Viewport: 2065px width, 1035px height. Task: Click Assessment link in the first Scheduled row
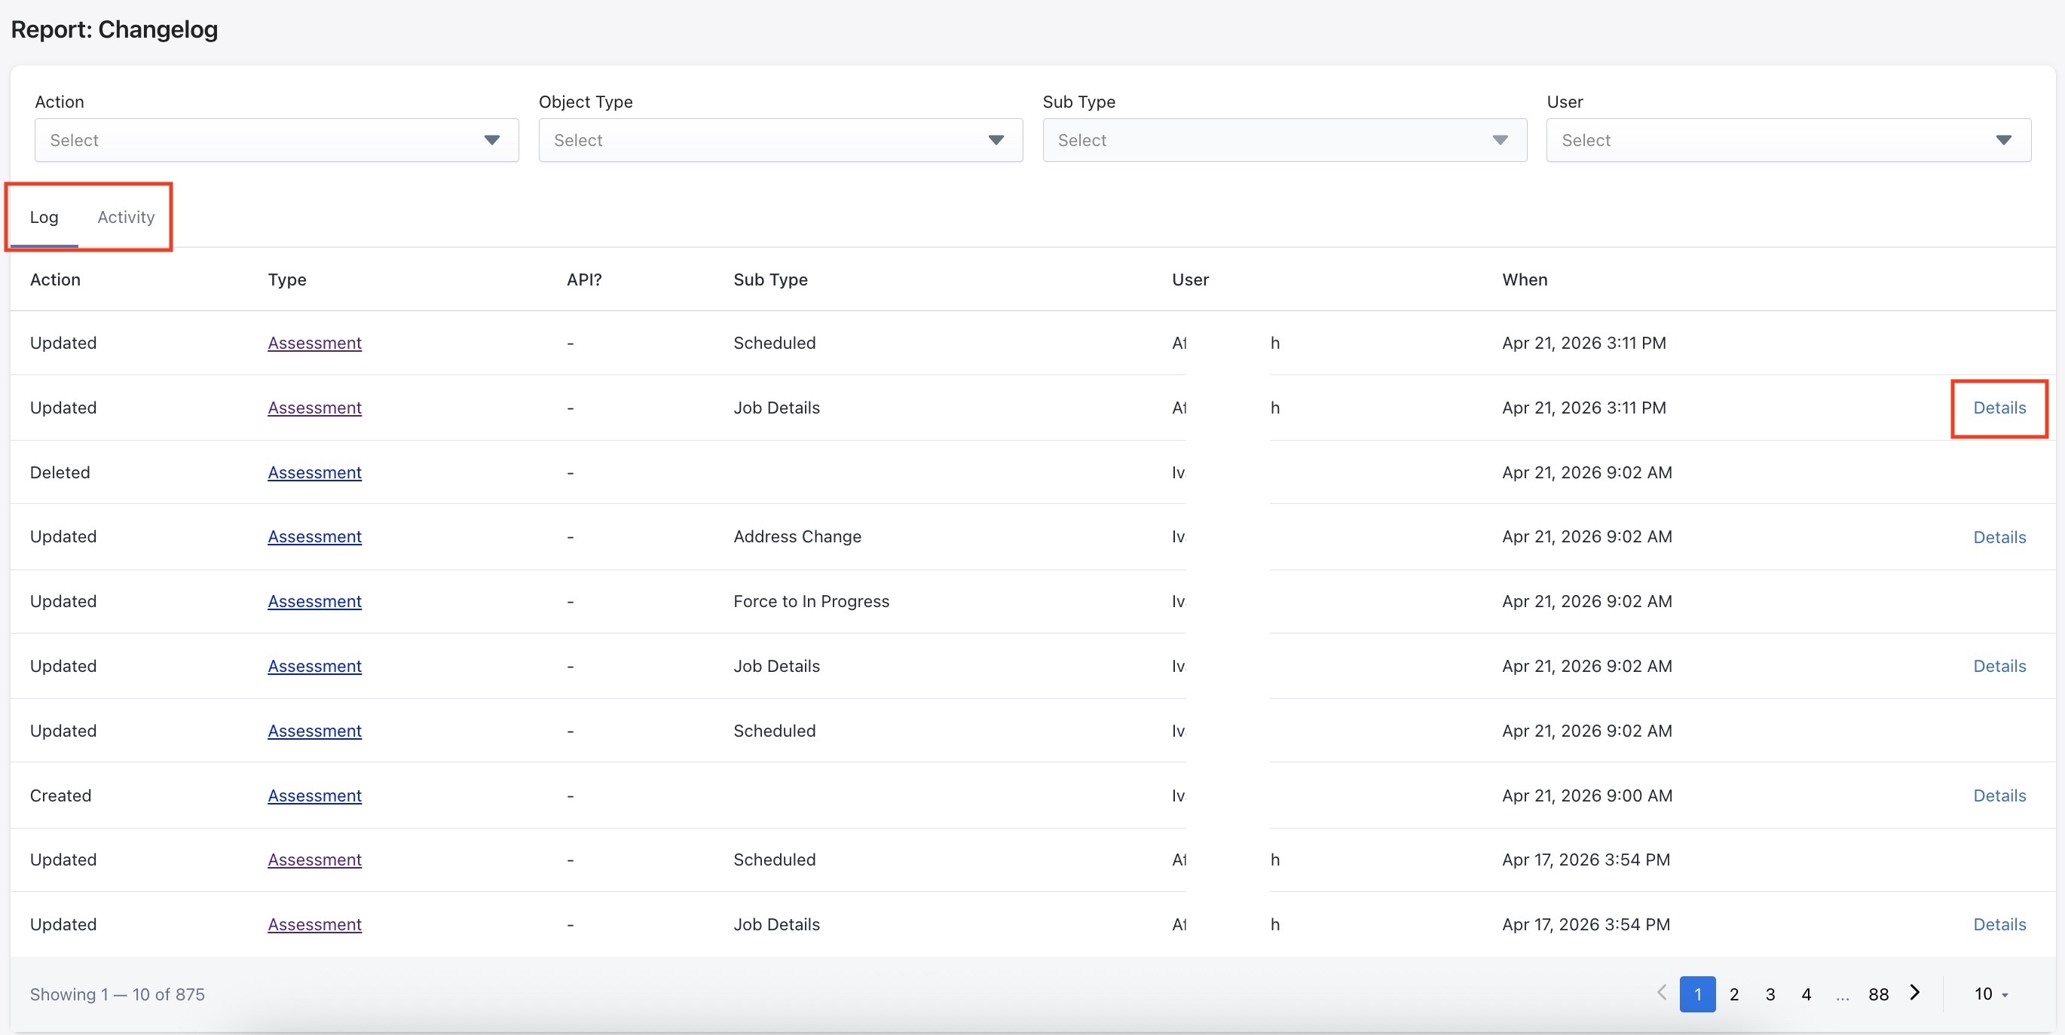314,343
